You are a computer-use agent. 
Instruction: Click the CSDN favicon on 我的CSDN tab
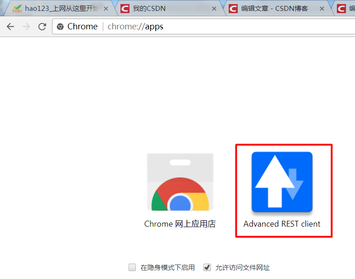(125, 9)
